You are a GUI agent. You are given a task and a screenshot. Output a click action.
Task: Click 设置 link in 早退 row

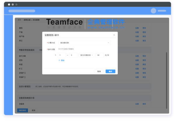point(137,65)
